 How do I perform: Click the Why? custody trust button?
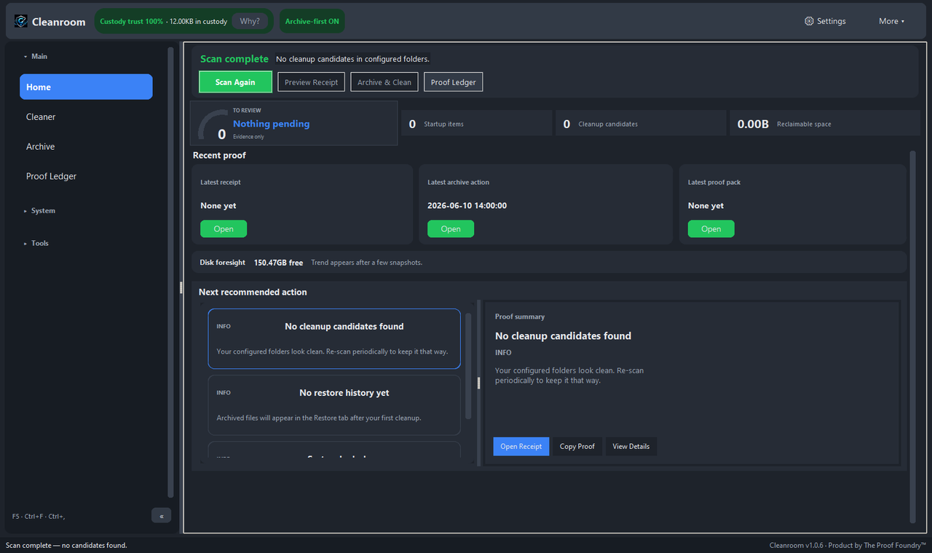point(250,21)
